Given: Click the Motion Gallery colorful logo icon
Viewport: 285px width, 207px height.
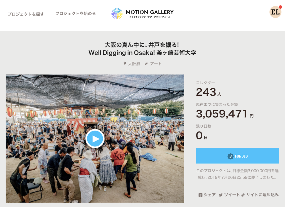Looking at the screenshot, I should (x=117, y=14).
